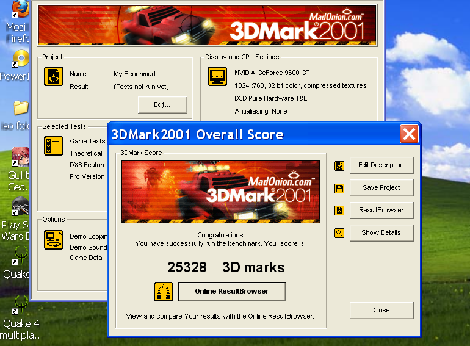Click the Show Details magnifier icon

coord(339,232)
